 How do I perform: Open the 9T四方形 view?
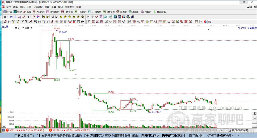tap(95, 12)
